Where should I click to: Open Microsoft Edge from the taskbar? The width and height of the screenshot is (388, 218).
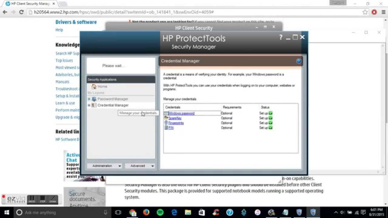tap(174, 212)
